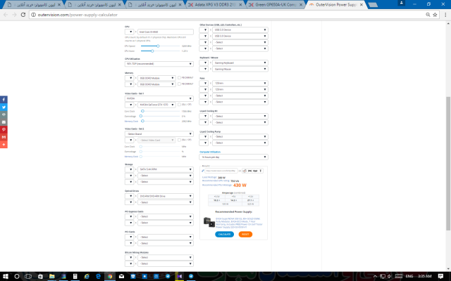Click the print icon in social sidebar

pos(4,115)
